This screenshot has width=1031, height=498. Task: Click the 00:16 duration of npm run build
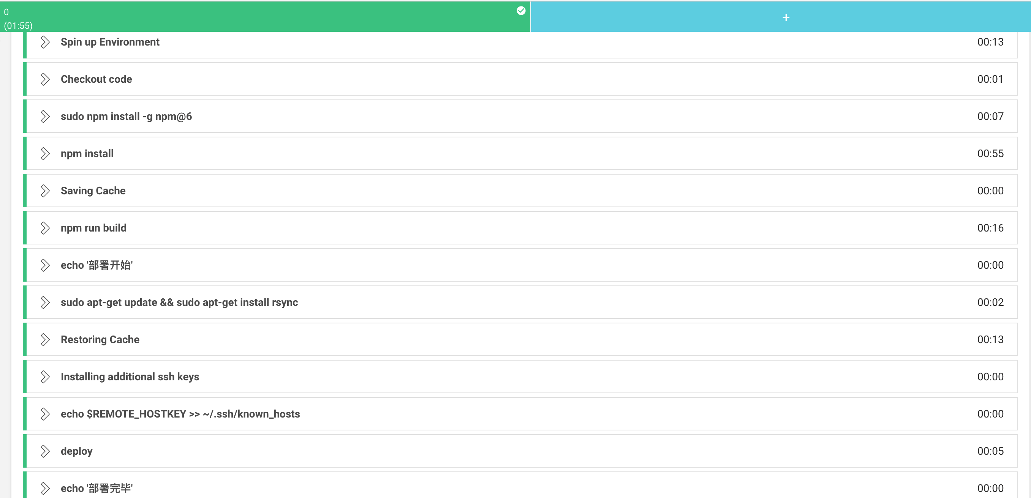[x=990, y=228]
